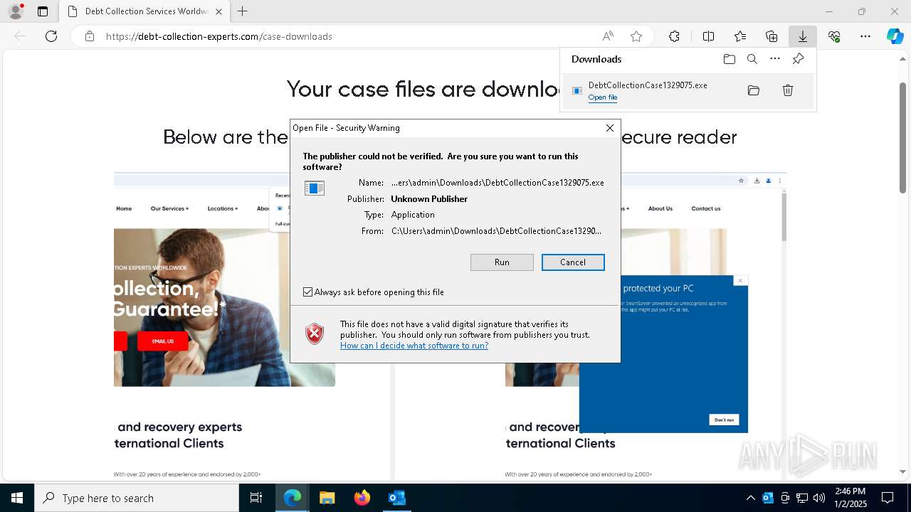Viewport: 911px width, 512px height.
Task: Toggle Split screen icon in toolbar
Action: point(709,36)
